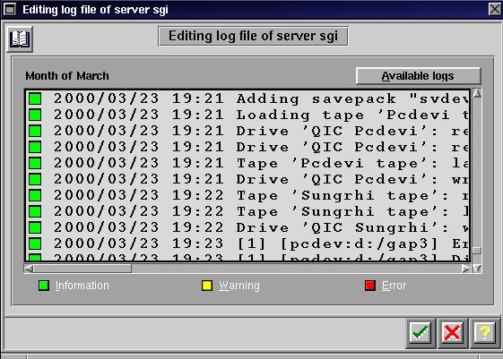Click the scroll left arrow of log list
The image size is (503, 359).
click(x=29, y=269)
